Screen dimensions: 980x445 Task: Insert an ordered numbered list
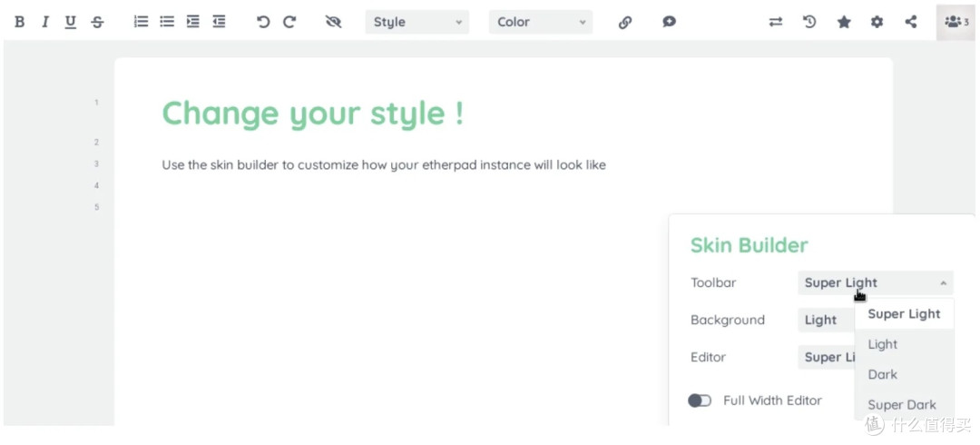141,22
